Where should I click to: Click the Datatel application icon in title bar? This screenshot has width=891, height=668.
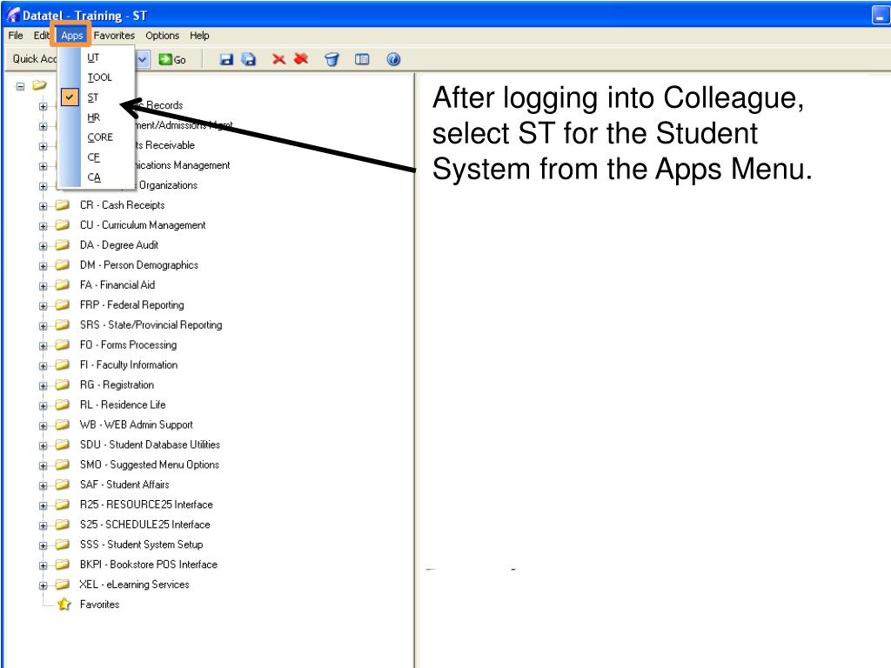pos(12,15)
